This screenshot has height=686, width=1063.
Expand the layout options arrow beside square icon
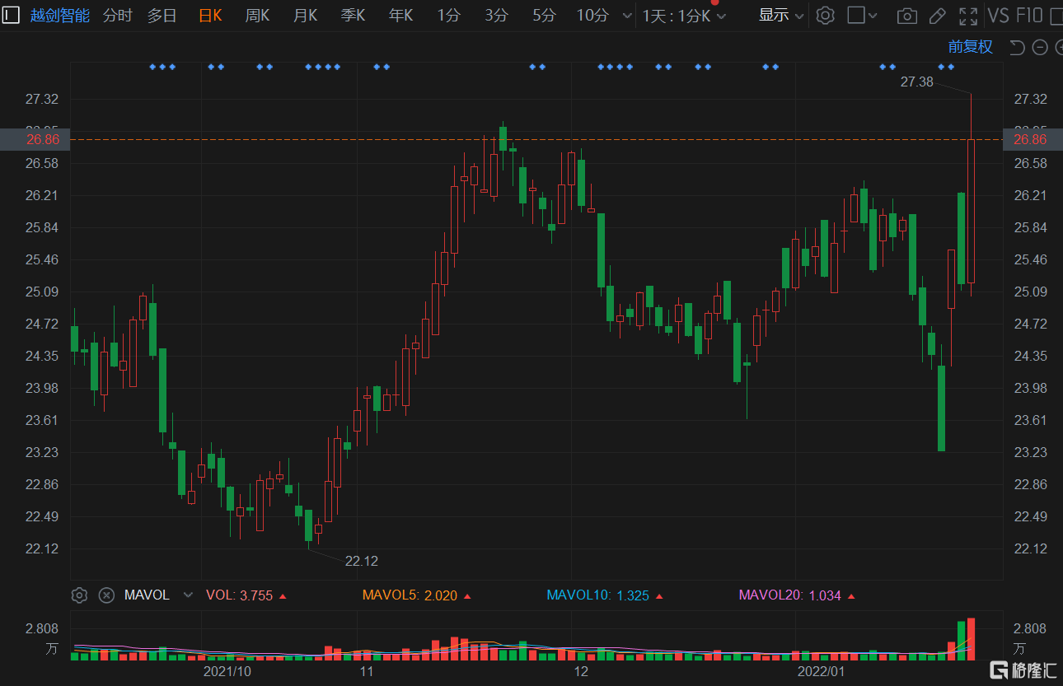click(873, 16)
